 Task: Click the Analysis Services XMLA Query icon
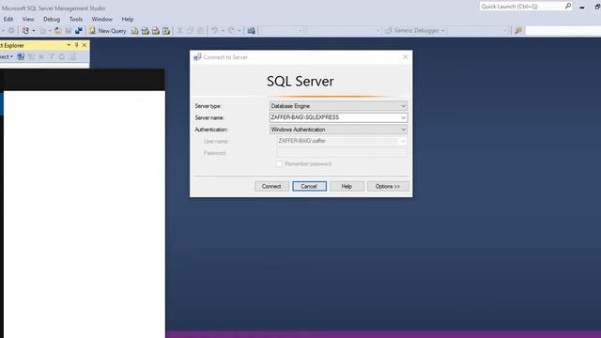click(166, 31)
